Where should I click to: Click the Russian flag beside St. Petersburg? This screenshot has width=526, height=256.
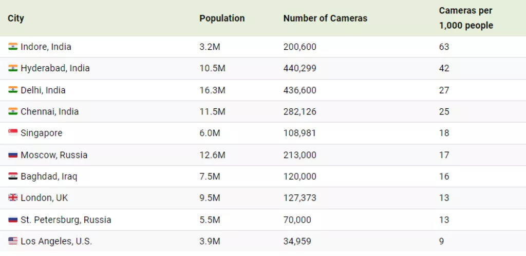(13, 220)
